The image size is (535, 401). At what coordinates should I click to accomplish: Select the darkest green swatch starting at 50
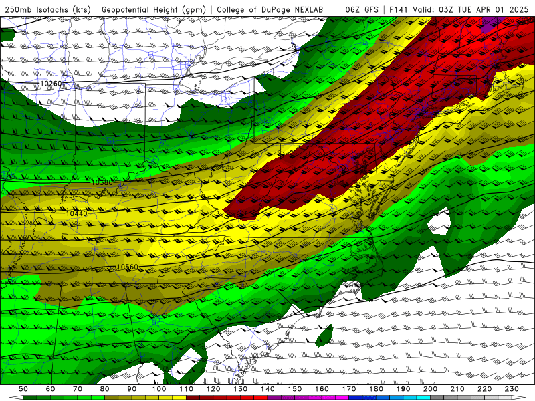click(x=30, y=398)
